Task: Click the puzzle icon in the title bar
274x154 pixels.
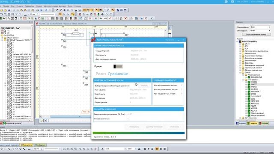Action: [x=226, y=2]
